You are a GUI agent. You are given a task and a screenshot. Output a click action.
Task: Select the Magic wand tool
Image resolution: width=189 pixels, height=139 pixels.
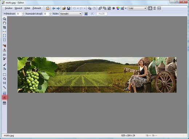click(x=4, y=87)
